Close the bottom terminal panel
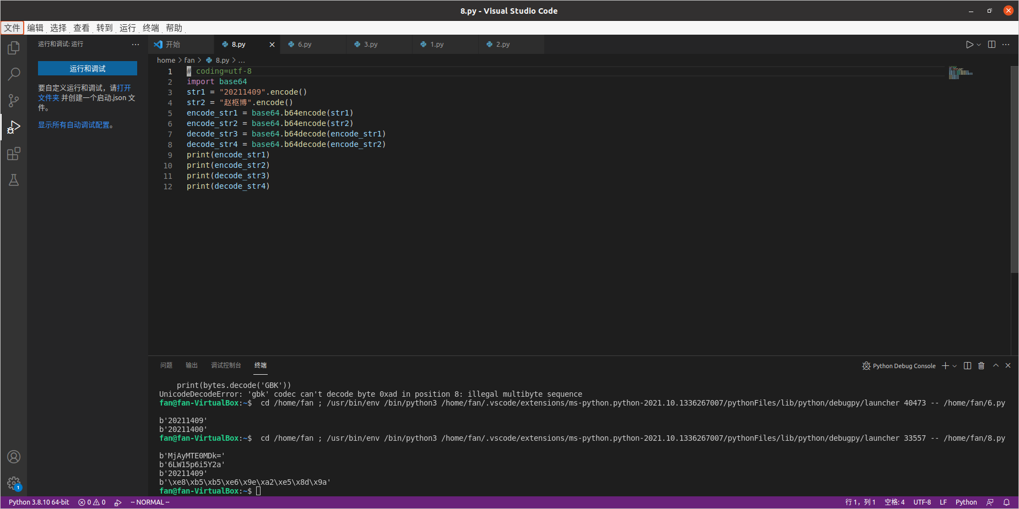 (x=1008, y=366)
